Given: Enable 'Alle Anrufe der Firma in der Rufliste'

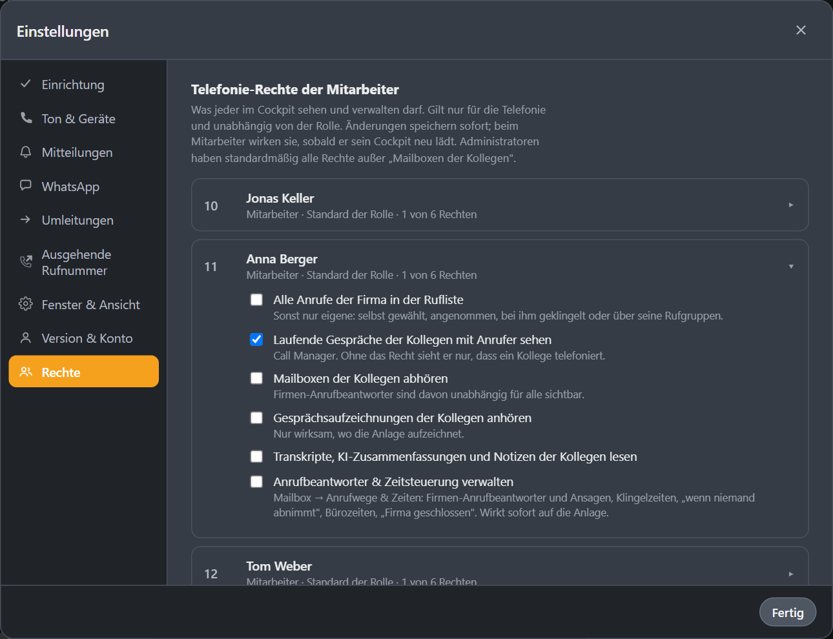Looking at the screenshot, I should pos(256,299).
